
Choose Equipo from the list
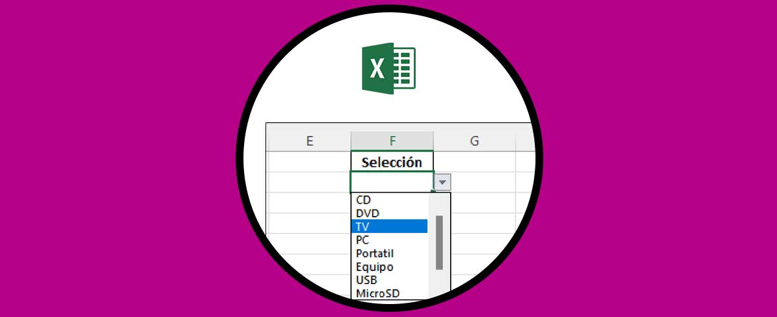point(389,267)
